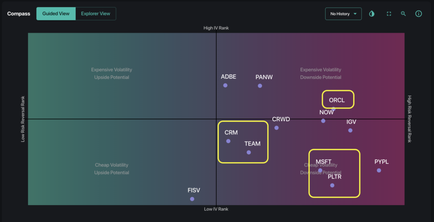Select the PANW data point
Image resolution: width=434 pixels, height=222 pixels.
coord(260,86)
